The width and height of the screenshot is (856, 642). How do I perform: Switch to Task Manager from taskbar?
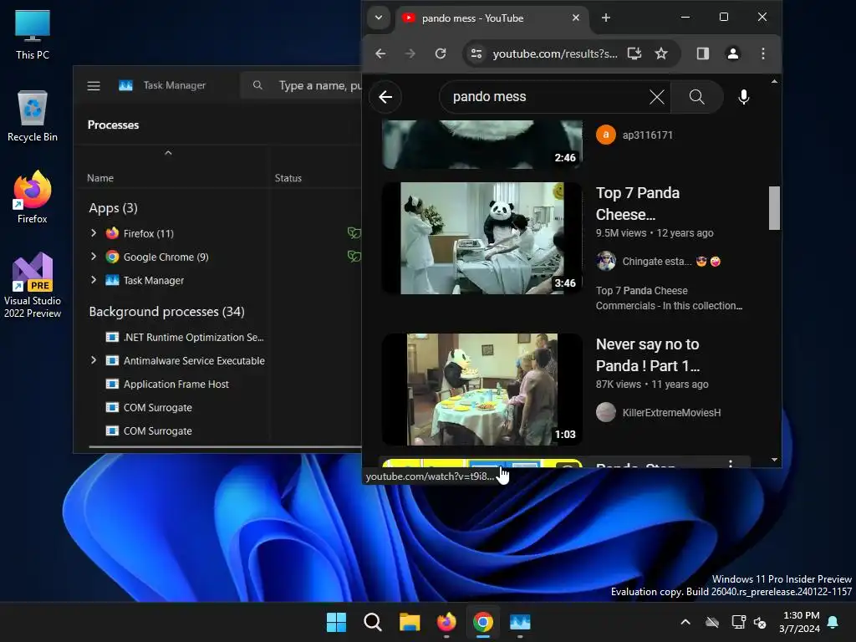click(x=520, y=622)
